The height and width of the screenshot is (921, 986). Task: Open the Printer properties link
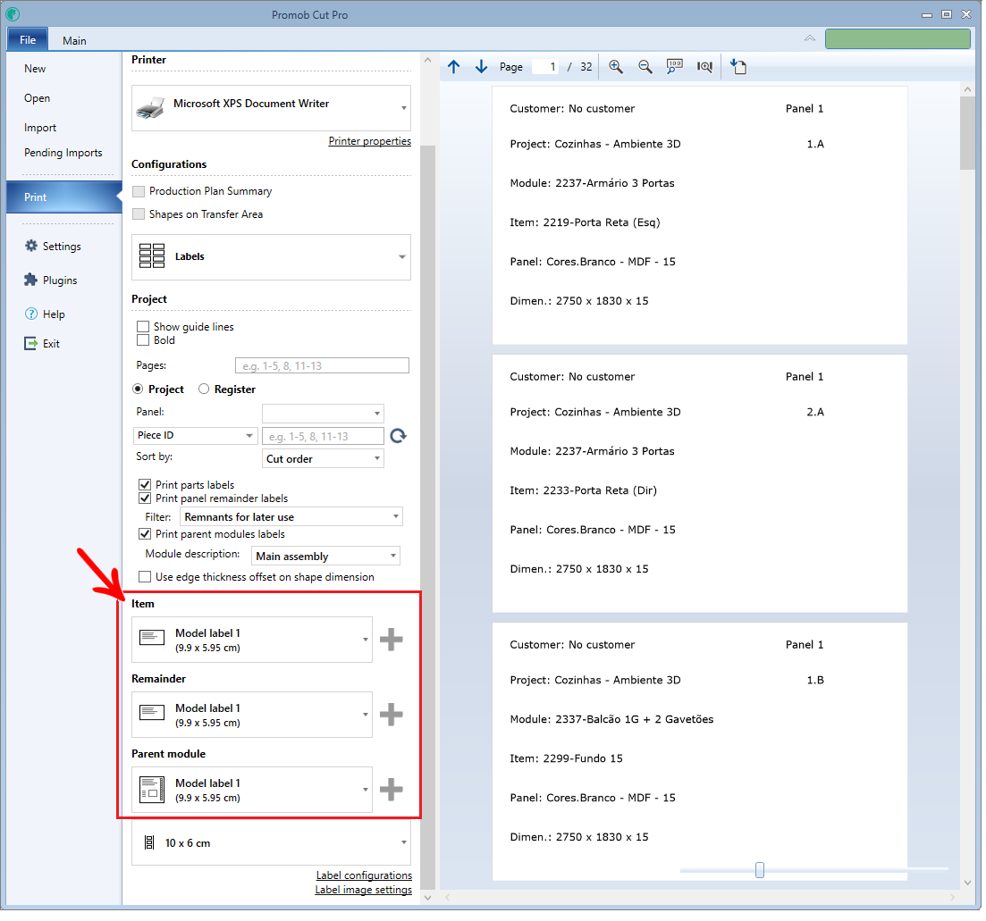[369, 141]
